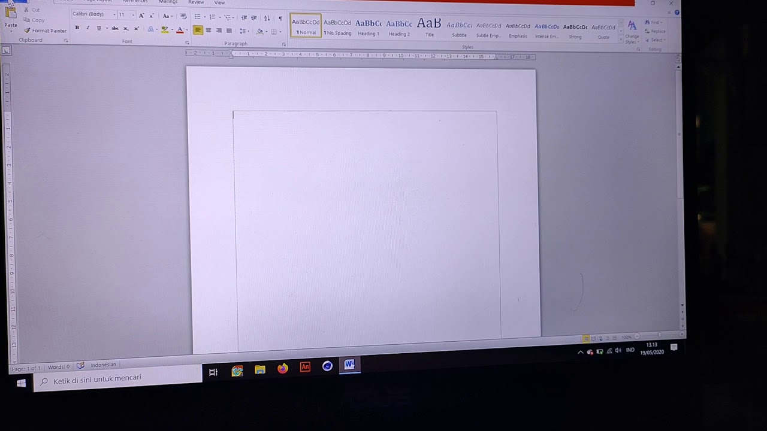Screen dimensions: 767x431
Task: Click the Multilevel List icon
Action: click(x=228, y=17)
